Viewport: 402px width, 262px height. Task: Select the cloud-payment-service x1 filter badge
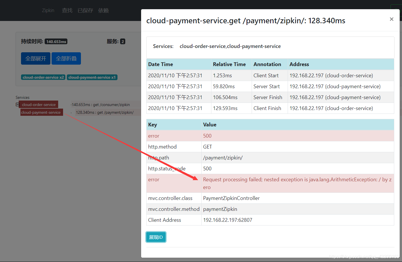click(92, 77)
